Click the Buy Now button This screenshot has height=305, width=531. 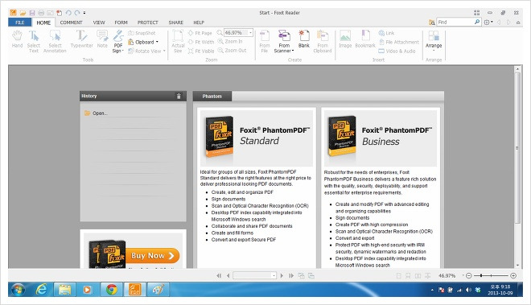coord(152,256)
